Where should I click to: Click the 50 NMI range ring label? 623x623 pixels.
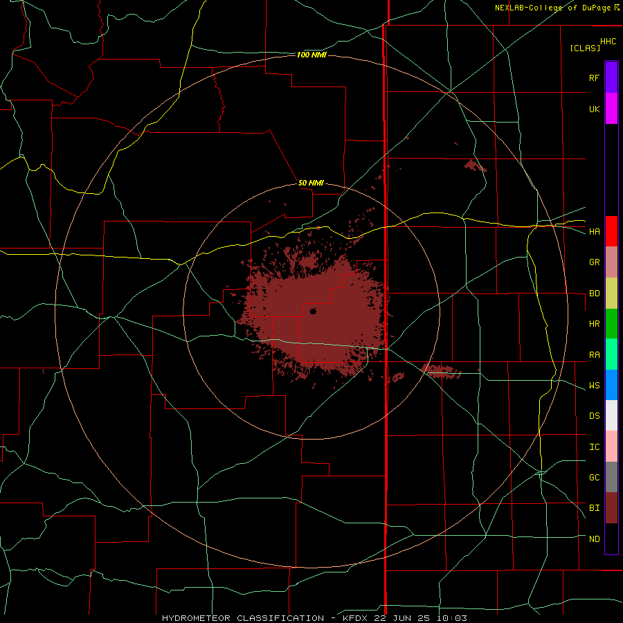click(311, 183)
